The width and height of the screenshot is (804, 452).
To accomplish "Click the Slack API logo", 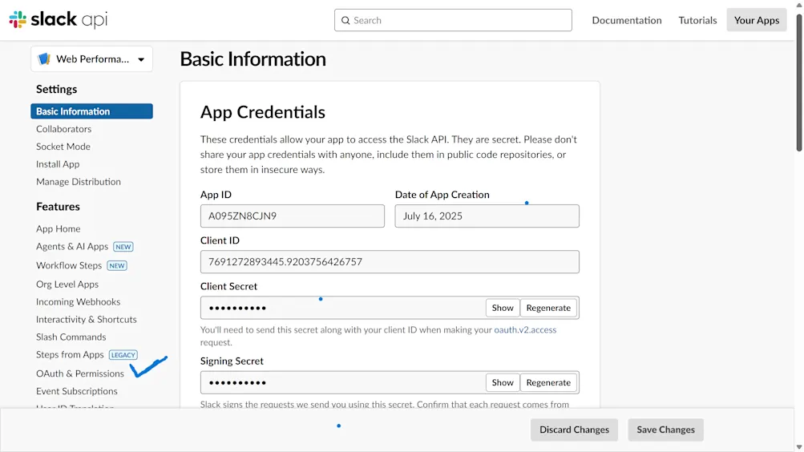I will pyautogui.click(x=58, y=19).
